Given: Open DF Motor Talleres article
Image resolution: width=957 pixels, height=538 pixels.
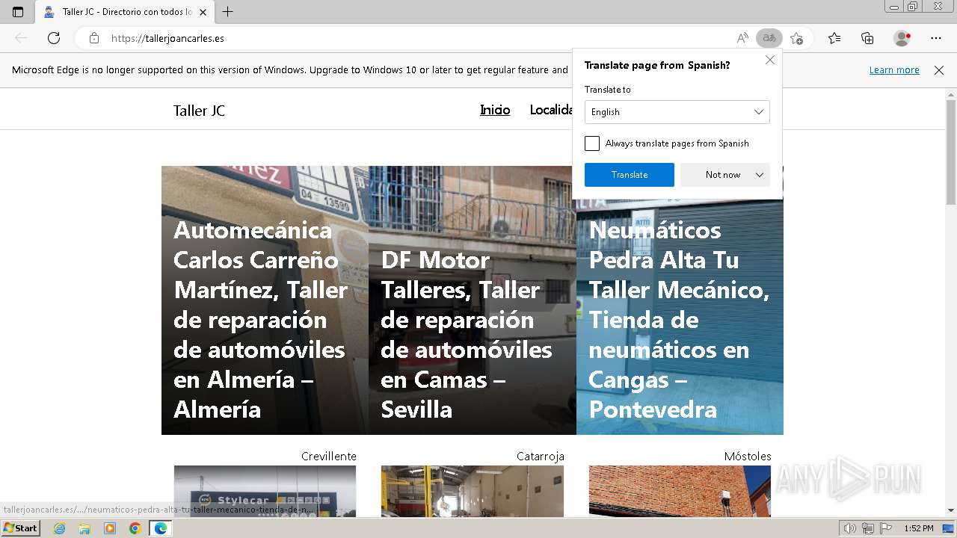Looking at the screenshot, I should pos(467,335).
